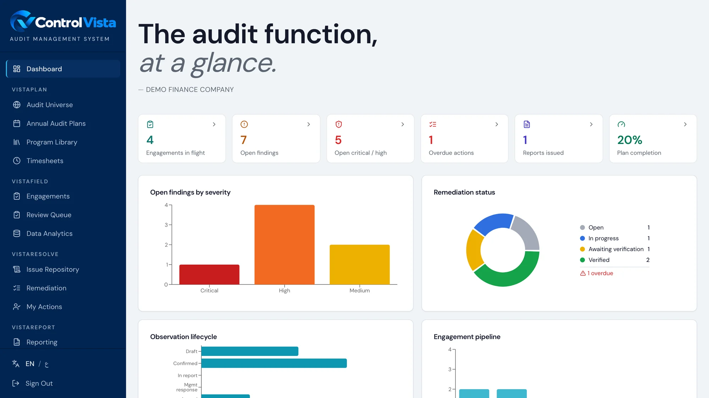Click the Plan completion gauge icon
709x398 pixels.
(621, 124)
